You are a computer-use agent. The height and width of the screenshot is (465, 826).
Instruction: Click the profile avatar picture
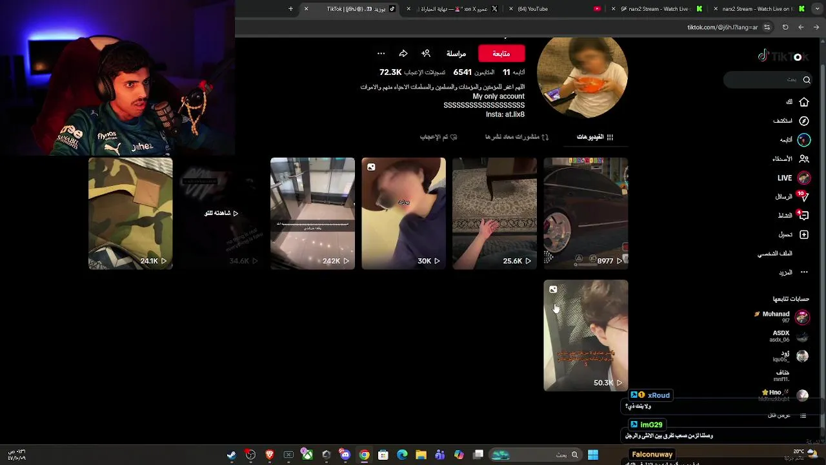pos(582,76)
